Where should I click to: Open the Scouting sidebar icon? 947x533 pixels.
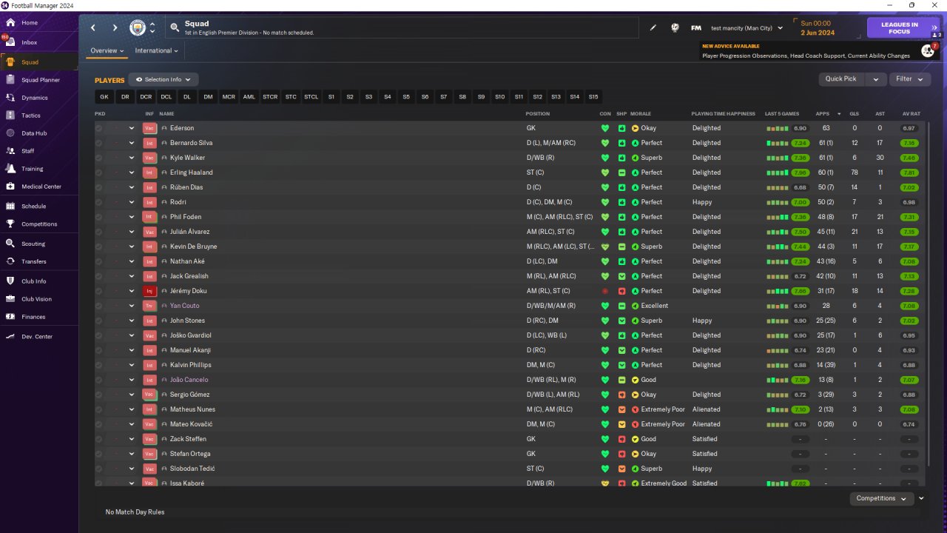[10, 244]
